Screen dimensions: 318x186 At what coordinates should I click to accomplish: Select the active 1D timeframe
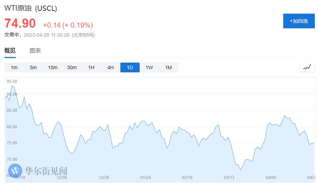[130, 67]
